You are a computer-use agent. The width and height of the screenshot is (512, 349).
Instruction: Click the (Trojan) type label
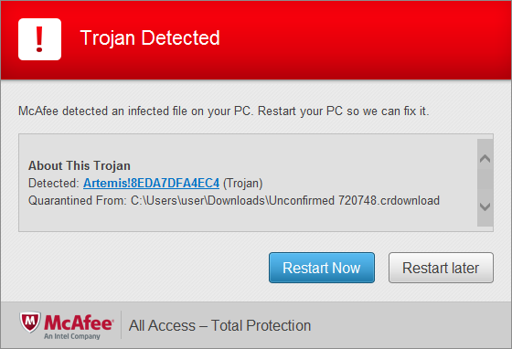242,184
